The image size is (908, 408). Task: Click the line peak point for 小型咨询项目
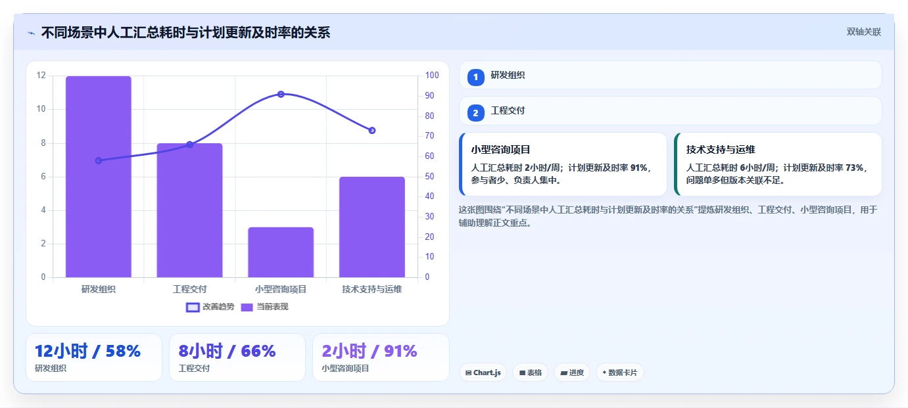click(281, 94)
